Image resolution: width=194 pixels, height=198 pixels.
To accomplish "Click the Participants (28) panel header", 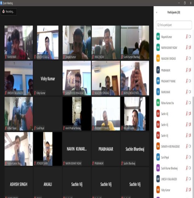I will click(174, 12).
